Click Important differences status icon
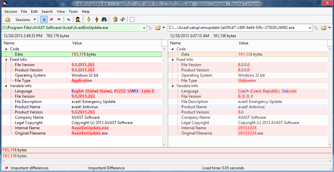Viewport: 334px width, 172px height. coord(7,168)
